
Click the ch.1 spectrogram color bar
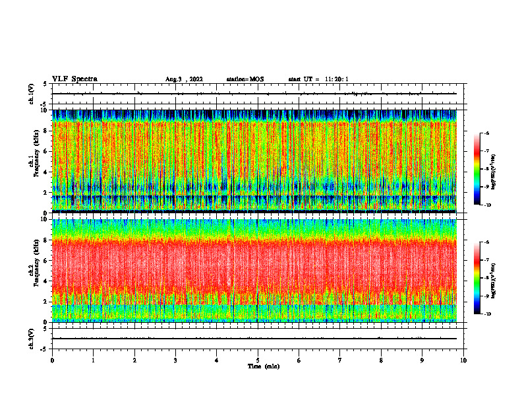click(477, 169)
